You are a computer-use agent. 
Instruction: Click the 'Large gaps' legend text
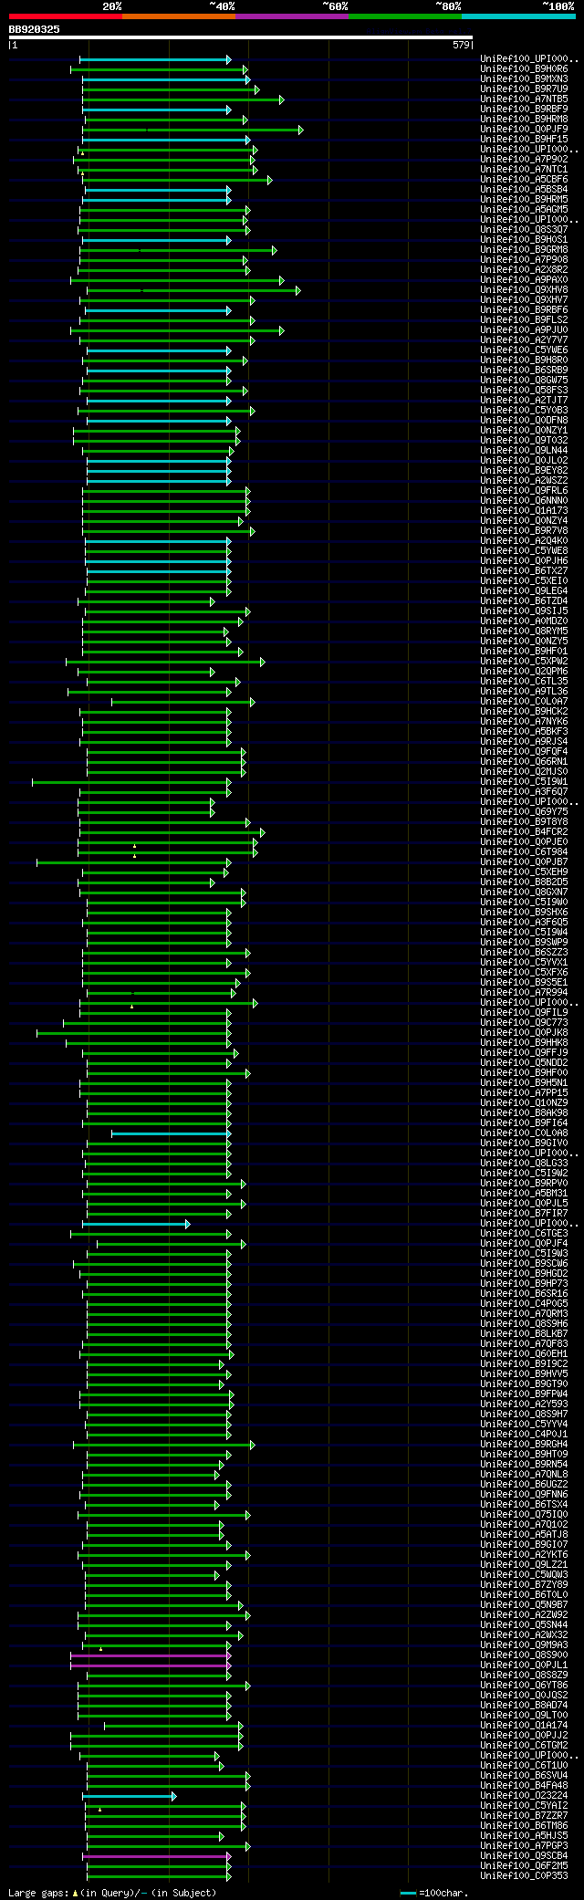36,1893
